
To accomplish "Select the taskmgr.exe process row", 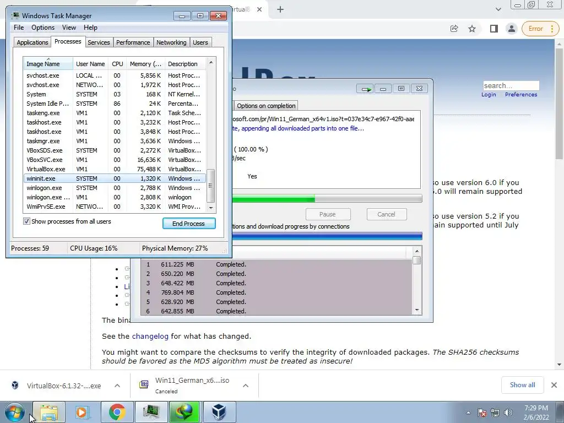I will pos(115,141).
